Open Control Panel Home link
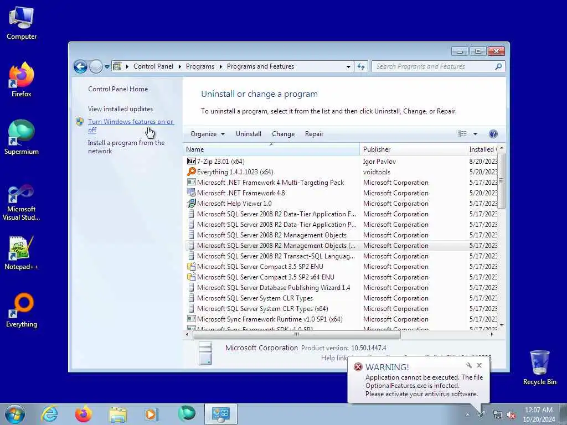 [118, 89]
